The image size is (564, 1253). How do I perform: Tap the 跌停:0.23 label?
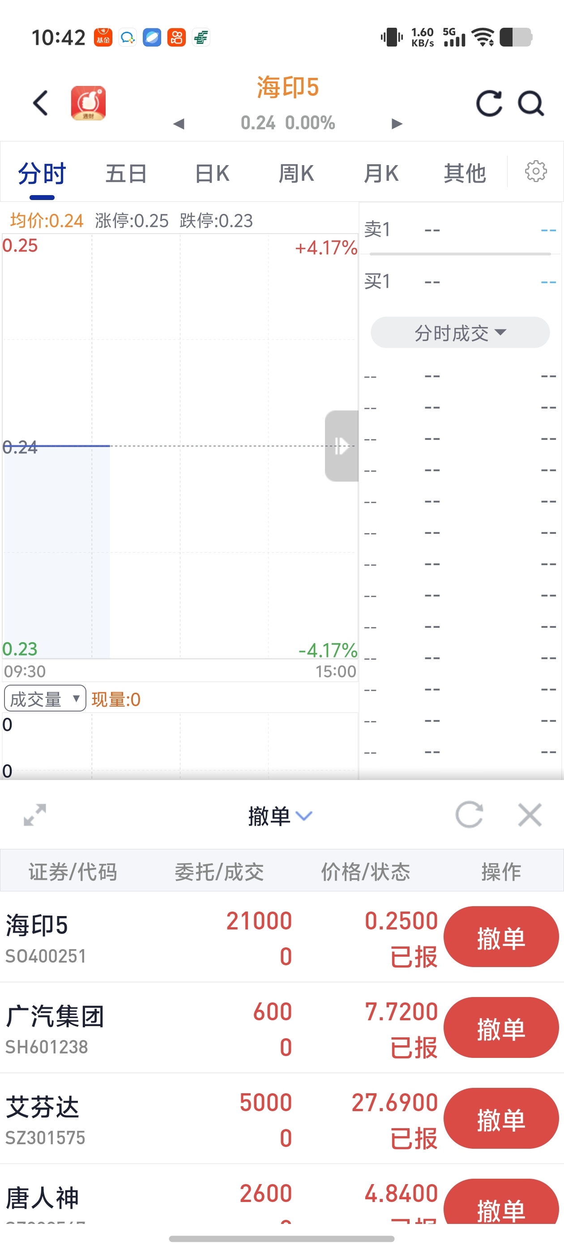point(216,221)
